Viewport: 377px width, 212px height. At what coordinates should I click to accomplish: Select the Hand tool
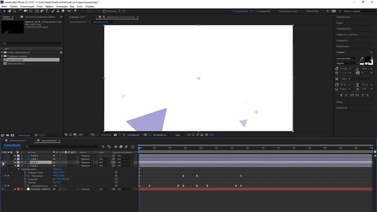[9, 11]
